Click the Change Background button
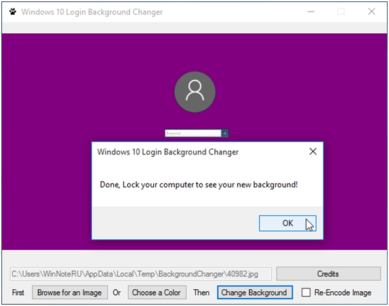 coord(255,292)
